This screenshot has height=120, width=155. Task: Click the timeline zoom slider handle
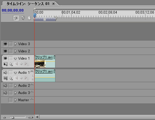click(13, 117)
